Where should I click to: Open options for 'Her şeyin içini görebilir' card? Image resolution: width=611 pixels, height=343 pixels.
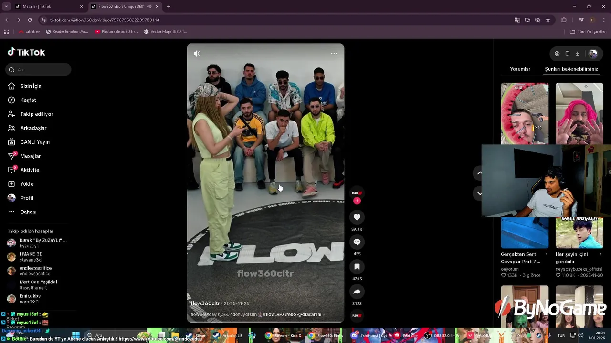tap(600, 254)
